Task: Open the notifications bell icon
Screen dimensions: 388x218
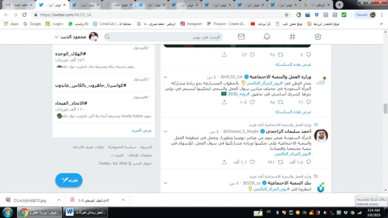Action: point(267,37)
